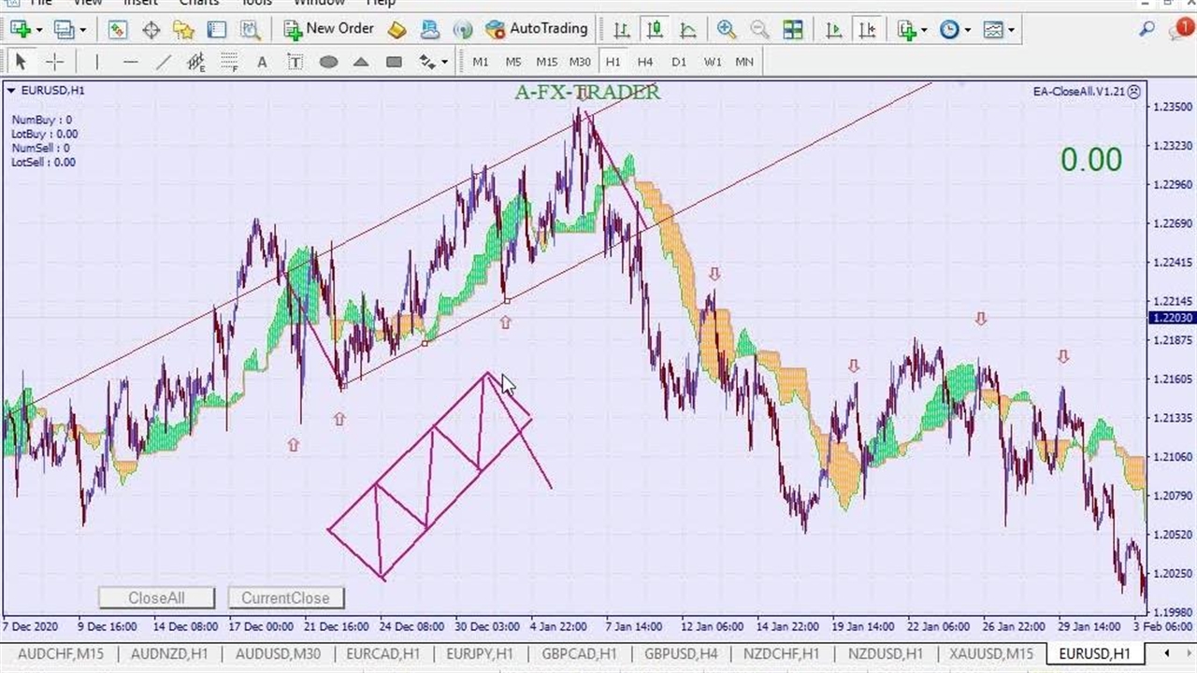Click the CurrentClose button
The height and width of the screenshot is (673, 1197).
coord(285,598)
